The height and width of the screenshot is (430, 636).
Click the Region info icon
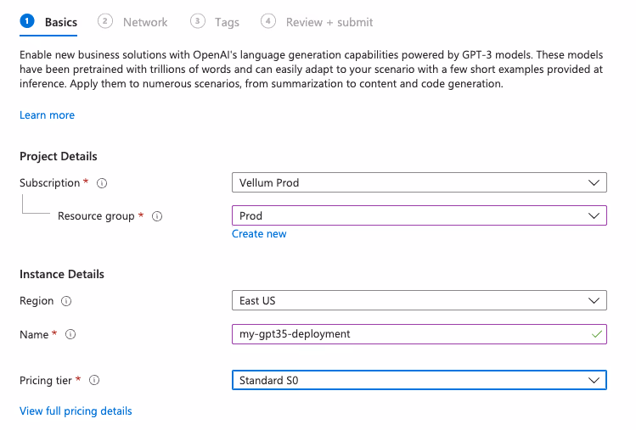click(x=66, y=301)
